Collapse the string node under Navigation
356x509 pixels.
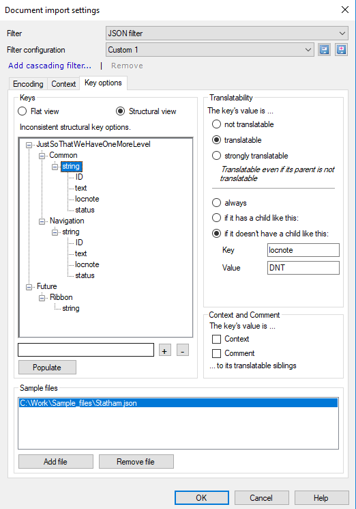pyautogui.click(x=55, y=232)
